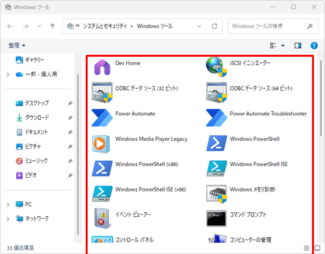Open the Windows PowerShell ISE icon
The width and height of the screenshot is (325, 254).
coord(216,169)
